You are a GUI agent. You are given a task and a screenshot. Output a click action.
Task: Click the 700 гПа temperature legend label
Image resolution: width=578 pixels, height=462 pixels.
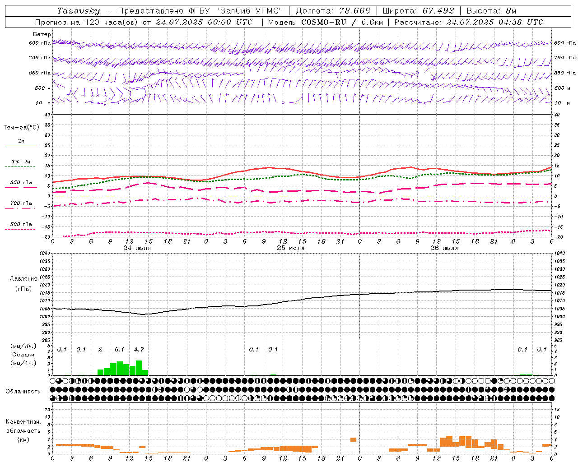click(x=21, y=203)
